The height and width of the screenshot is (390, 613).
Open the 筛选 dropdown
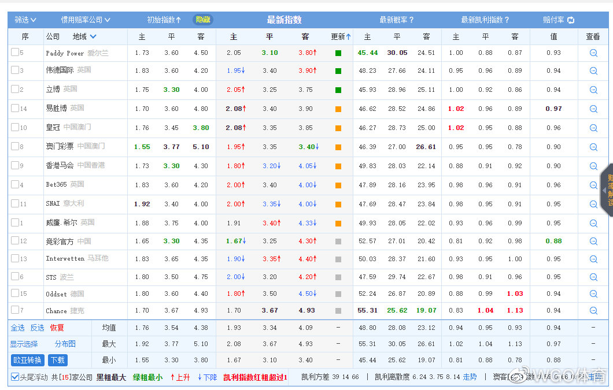(x=25, y=20)
